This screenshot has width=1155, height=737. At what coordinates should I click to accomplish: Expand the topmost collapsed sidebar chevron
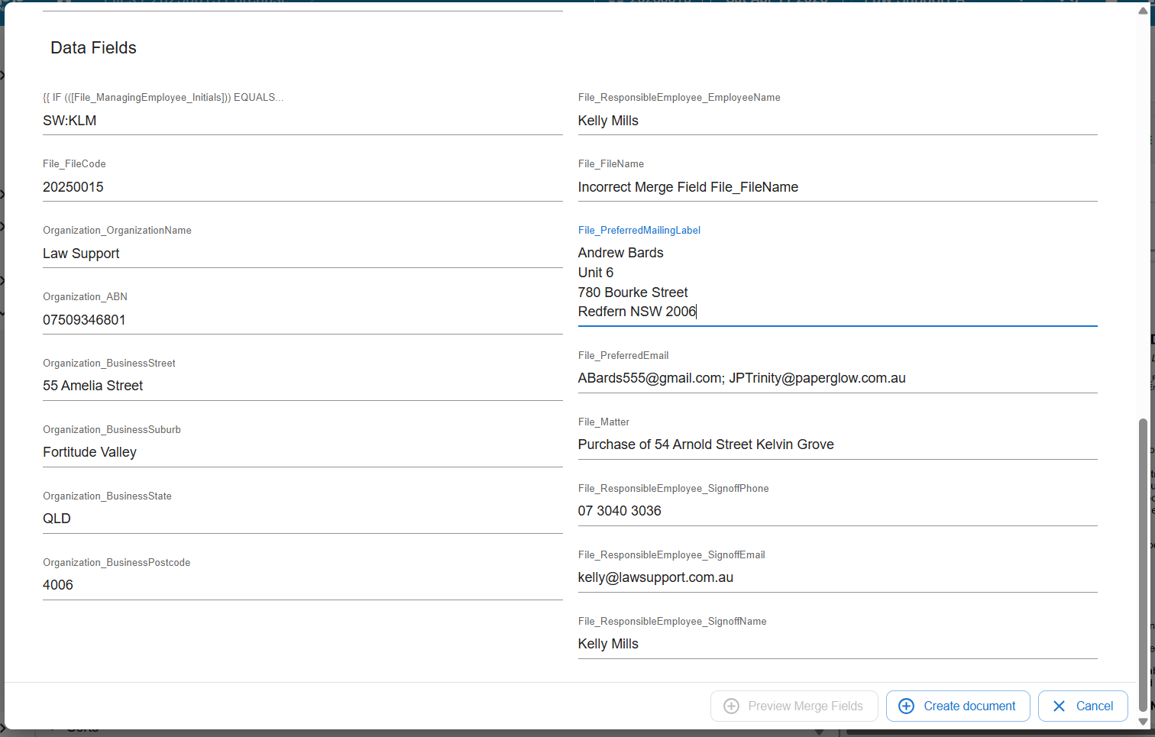(3, 74)
